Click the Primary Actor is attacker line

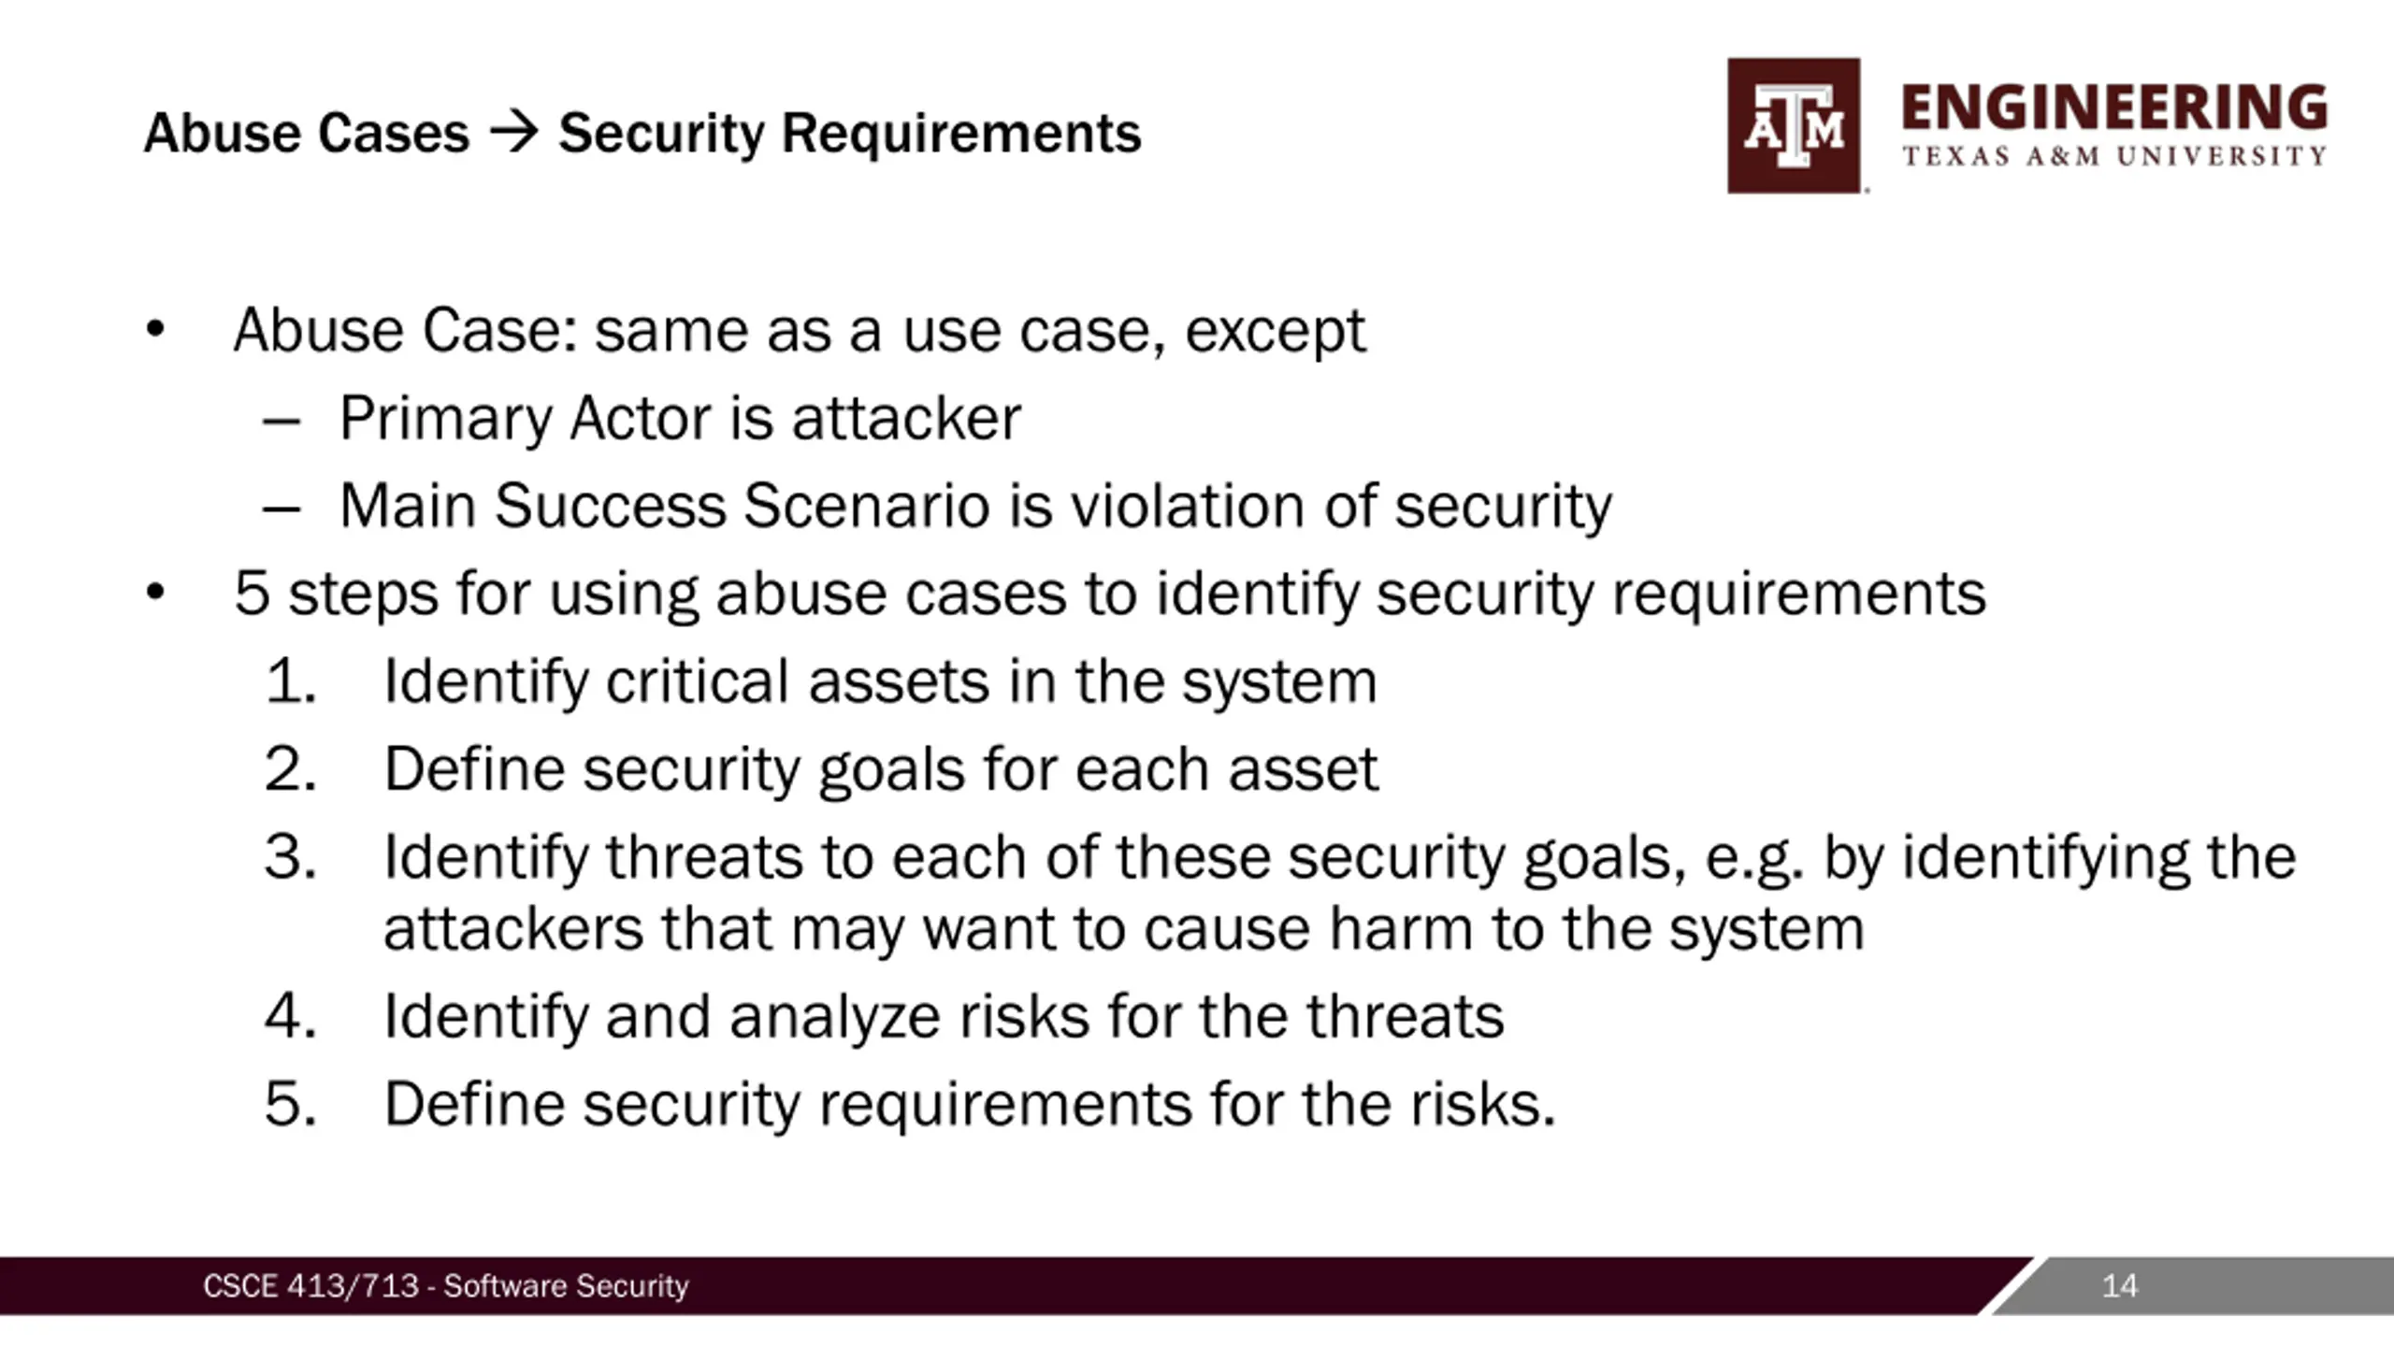pos(680,418)
